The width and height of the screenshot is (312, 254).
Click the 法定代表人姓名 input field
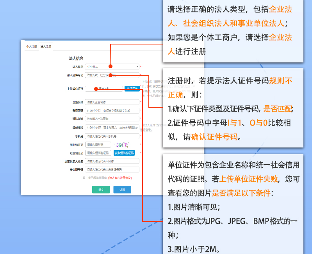click(112, 161)
